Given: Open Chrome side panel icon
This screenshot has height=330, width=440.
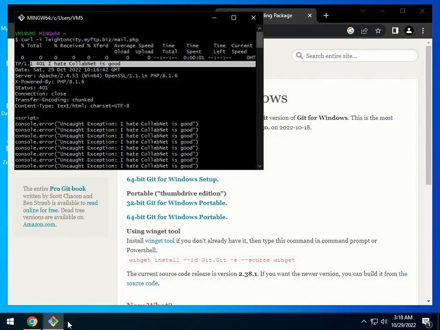Looking at the screenshot, I should tap(395, 31).
